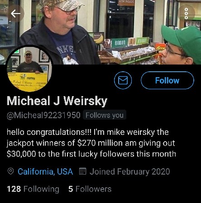Image resolution: width=201 pixels, height=203 pixels.
Task: Follow Micheal J Weirsky
Action: [x=167, y=80]
